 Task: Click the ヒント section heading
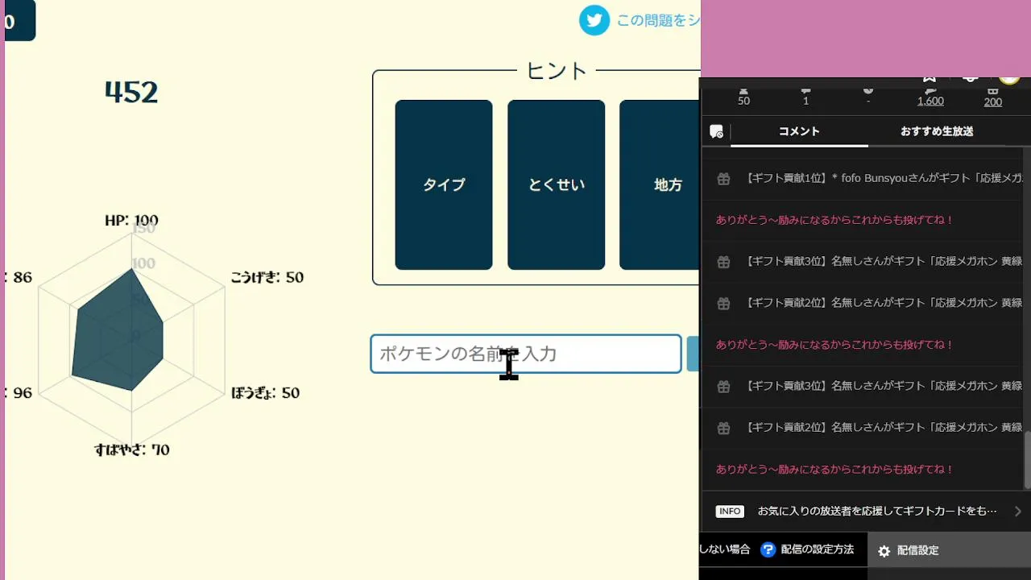pyautogui.click(x=557, y=71)
